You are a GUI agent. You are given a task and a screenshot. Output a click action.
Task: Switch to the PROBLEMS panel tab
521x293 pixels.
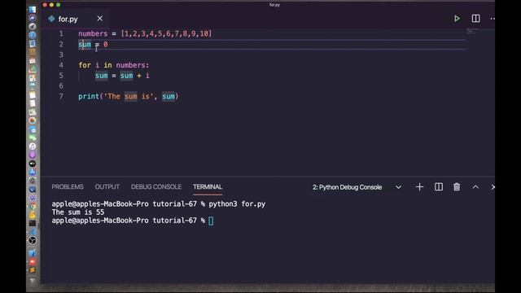tap(68, 187)
